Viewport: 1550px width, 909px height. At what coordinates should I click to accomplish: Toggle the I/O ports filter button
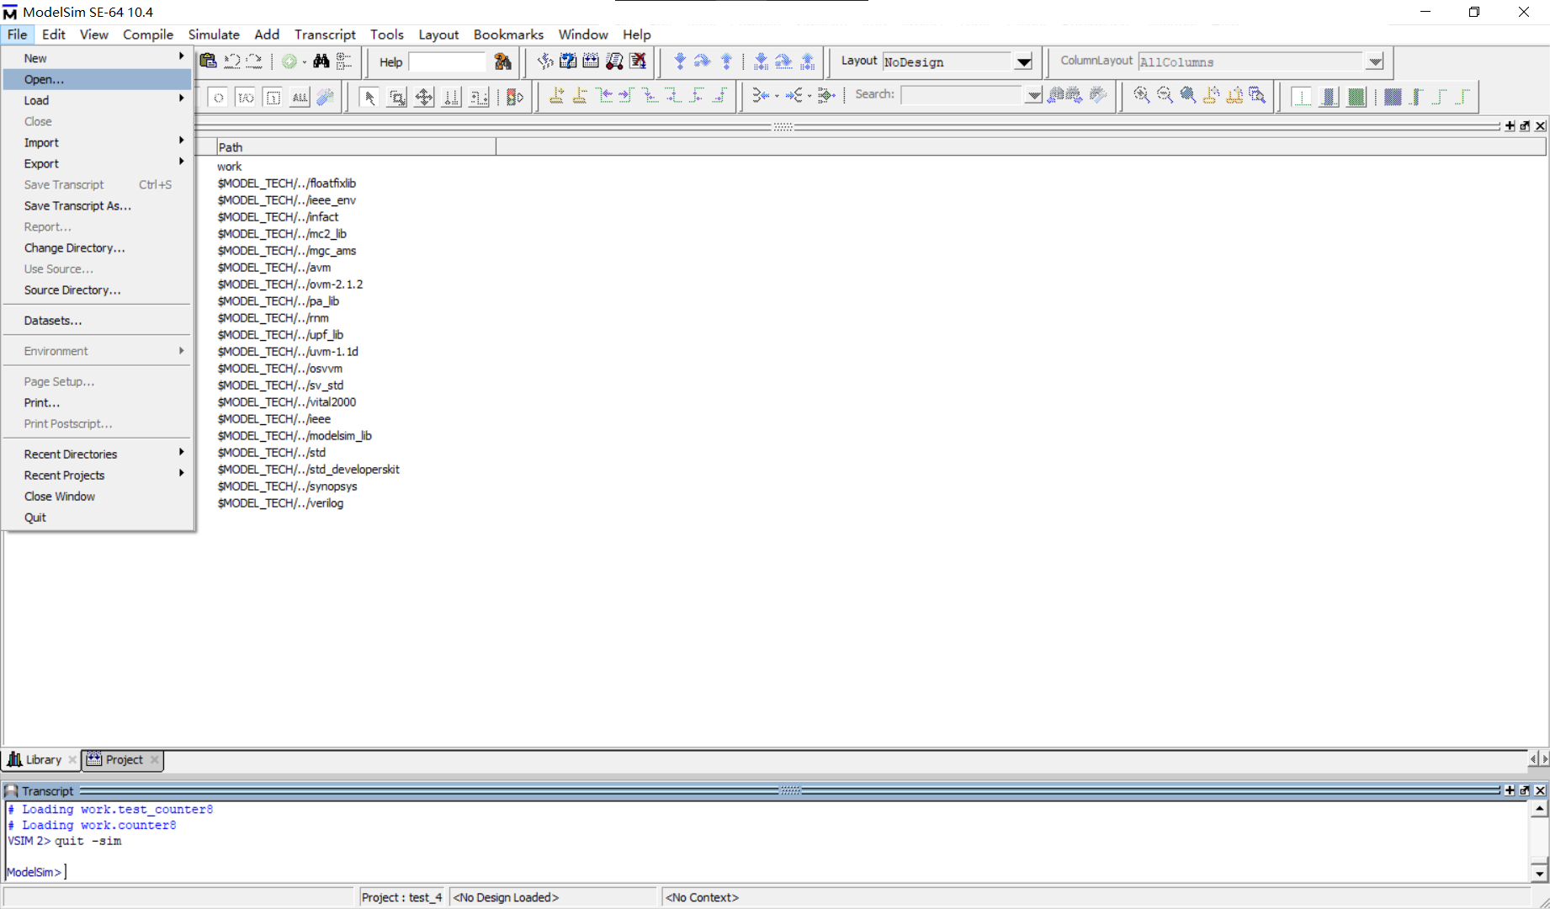click(245, 97)
